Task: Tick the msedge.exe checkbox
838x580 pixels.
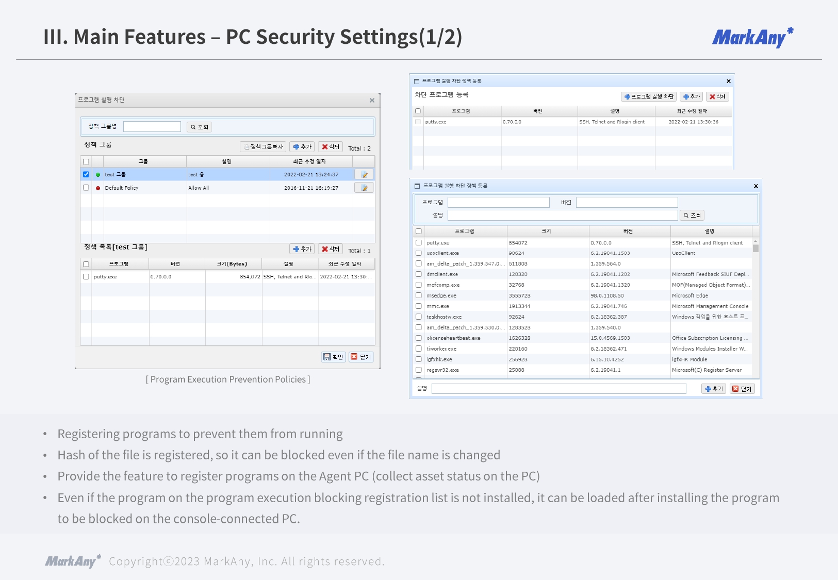Action: pyautogui.click(x=419, y=295)
